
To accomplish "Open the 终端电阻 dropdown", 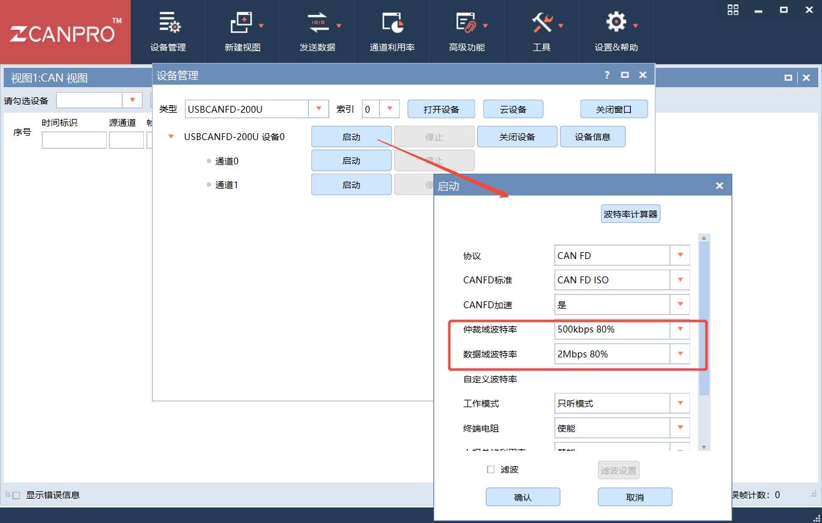I will tap(680, 428).
